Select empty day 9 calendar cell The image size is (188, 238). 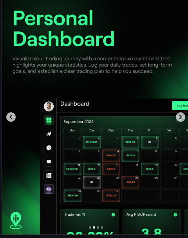(92, 155)
